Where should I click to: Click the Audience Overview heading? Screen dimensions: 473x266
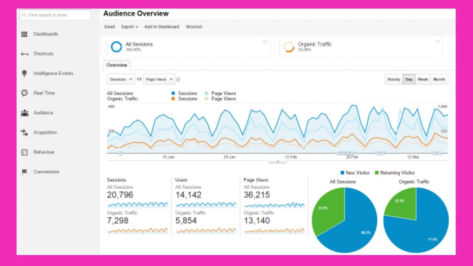(x=136, y=13)
